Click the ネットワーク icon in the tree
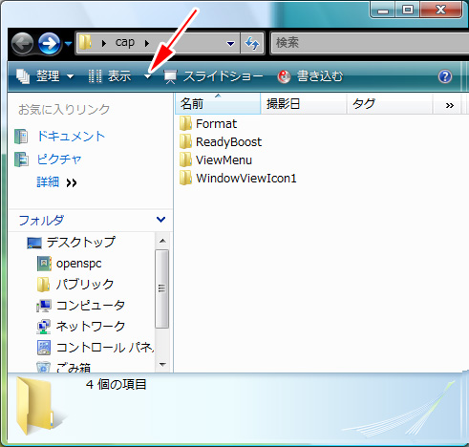469x447 pixels. (x=44, y=327)
